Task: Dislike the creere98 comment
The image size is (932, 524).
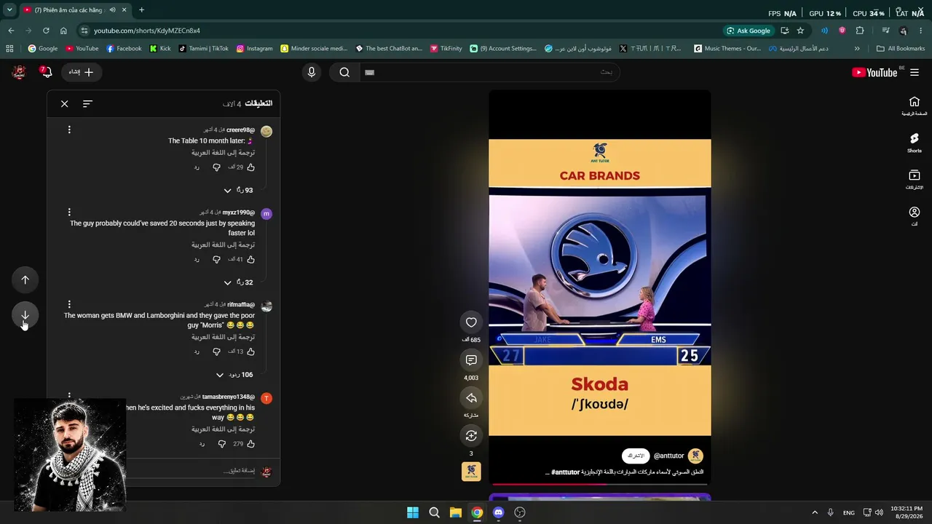Action: pyautogui.click(x=216, y=167)
